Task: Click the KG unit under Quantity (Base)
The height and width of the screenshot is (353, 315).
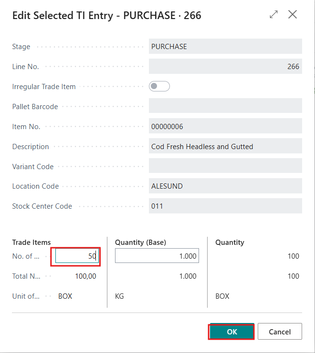Action: [x=119, y=296]
